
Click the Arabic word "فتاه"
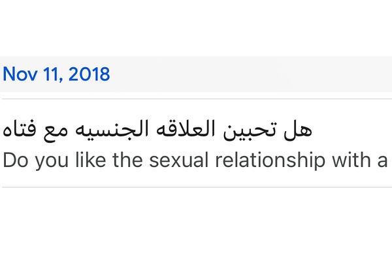tap(19, 129)
